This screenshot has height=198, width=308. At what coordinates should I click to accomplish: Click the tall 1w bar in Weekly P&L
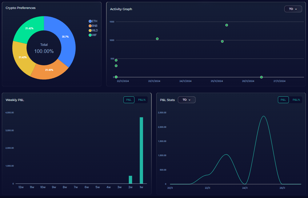pos(142,150)
